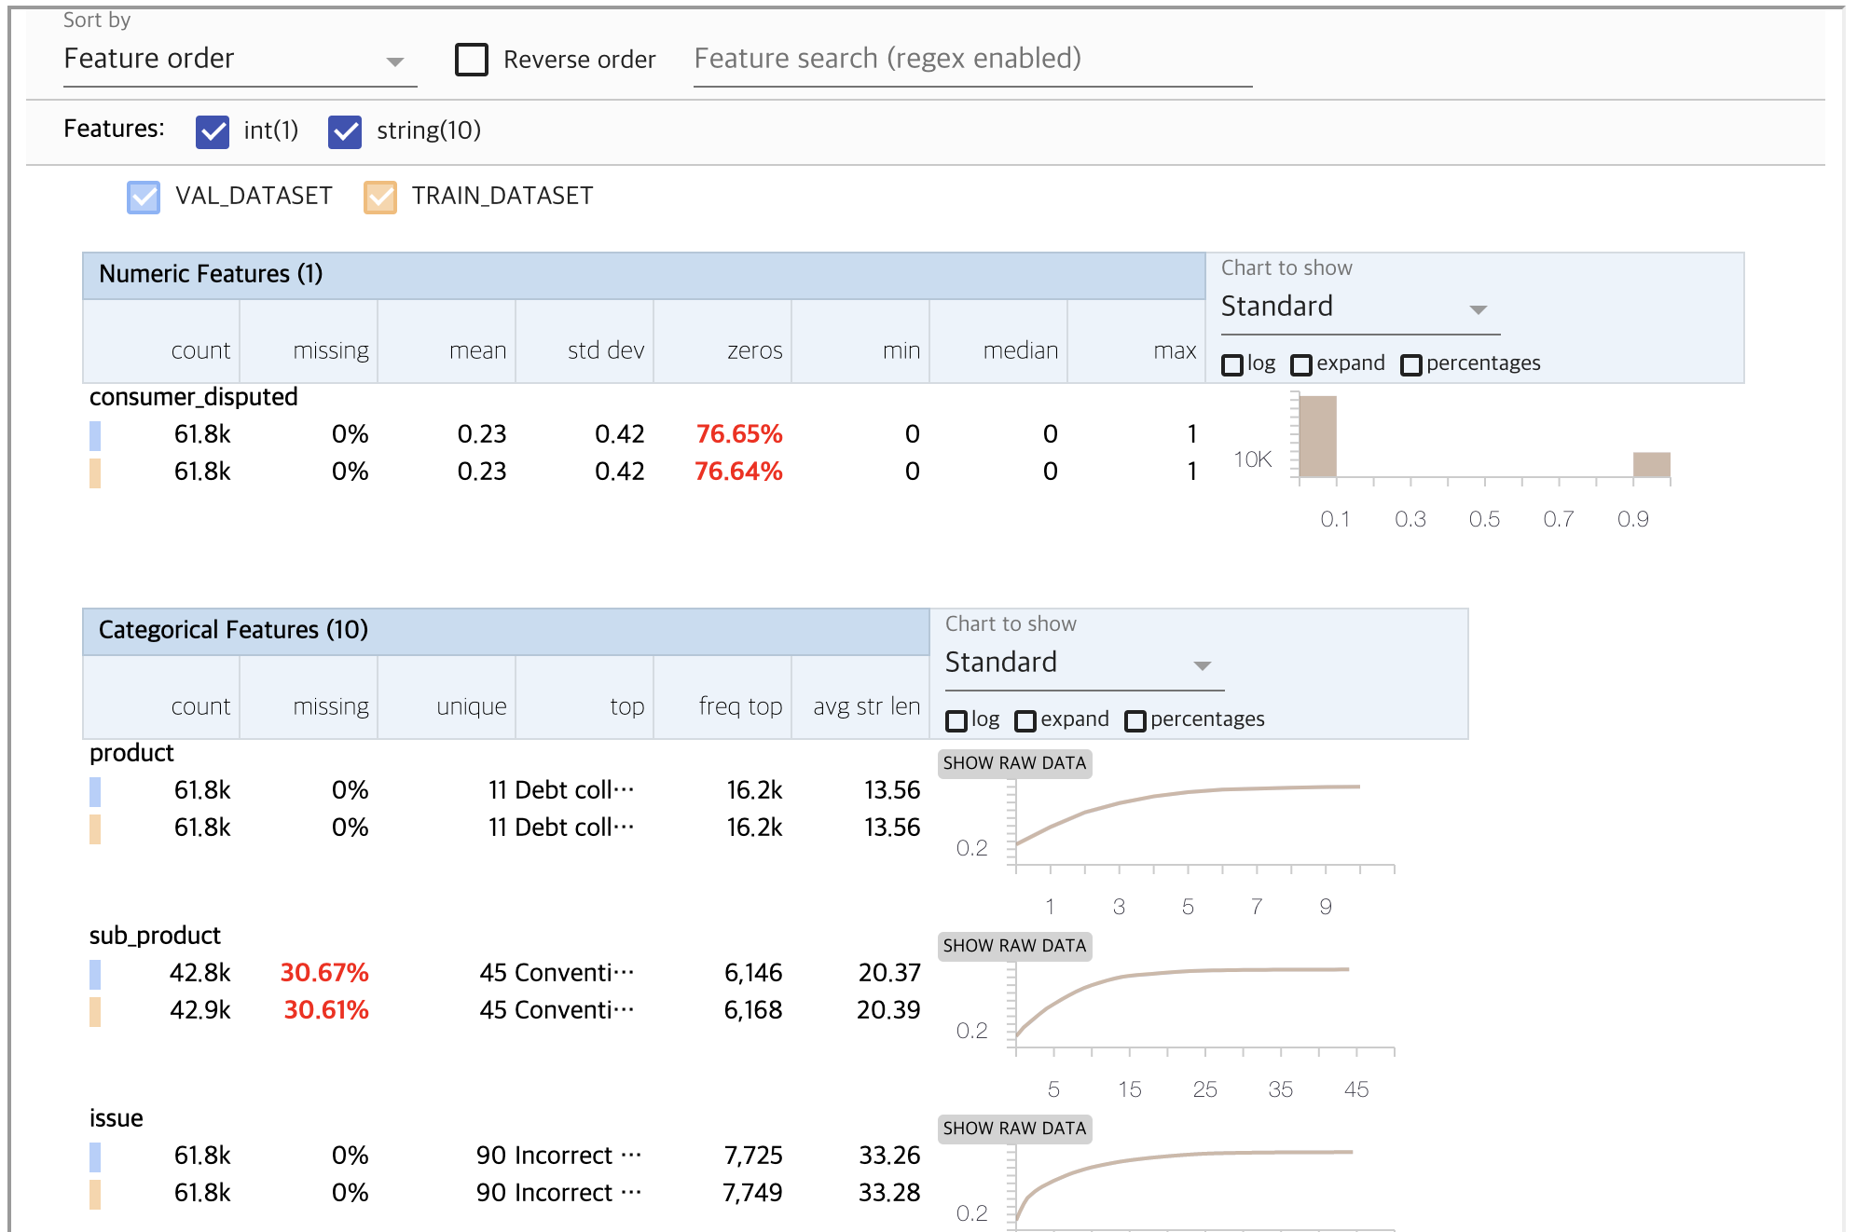Enable log scale for numeric features chart
The width and height of the screenshot is (1857, 1232).
click(x=1232, y=364)
